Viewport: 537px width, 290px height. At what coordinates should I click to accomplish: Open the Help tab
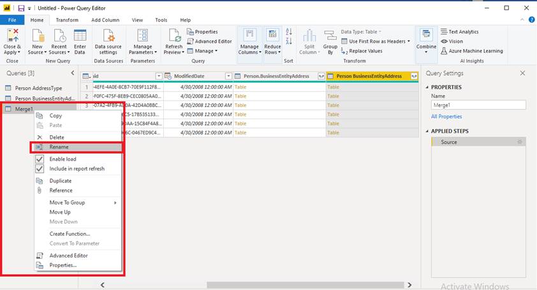coord(186,20)
